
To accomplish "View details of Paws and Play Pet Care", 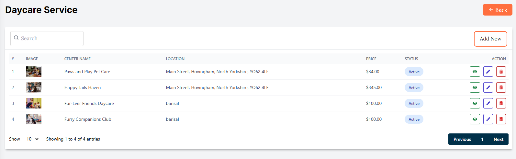I will point(475,72).
